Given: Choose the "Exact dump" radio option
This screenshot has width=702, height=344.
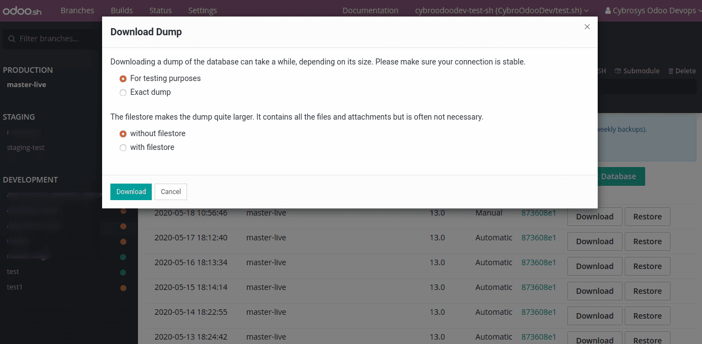Looking at the screenshot, I should 123,93.
